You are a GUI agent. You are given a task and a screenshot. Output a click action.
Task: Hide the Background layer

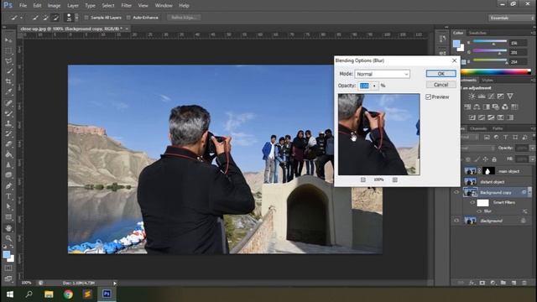click(x=456, y=221)
